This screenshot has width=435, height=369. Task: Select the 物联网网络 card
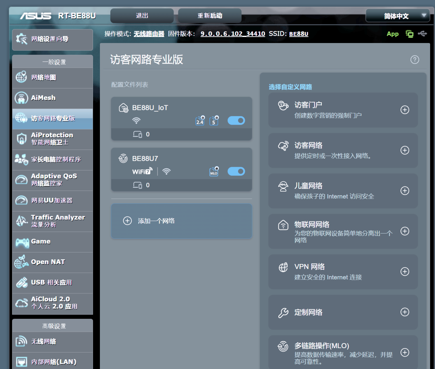point(343,231)
